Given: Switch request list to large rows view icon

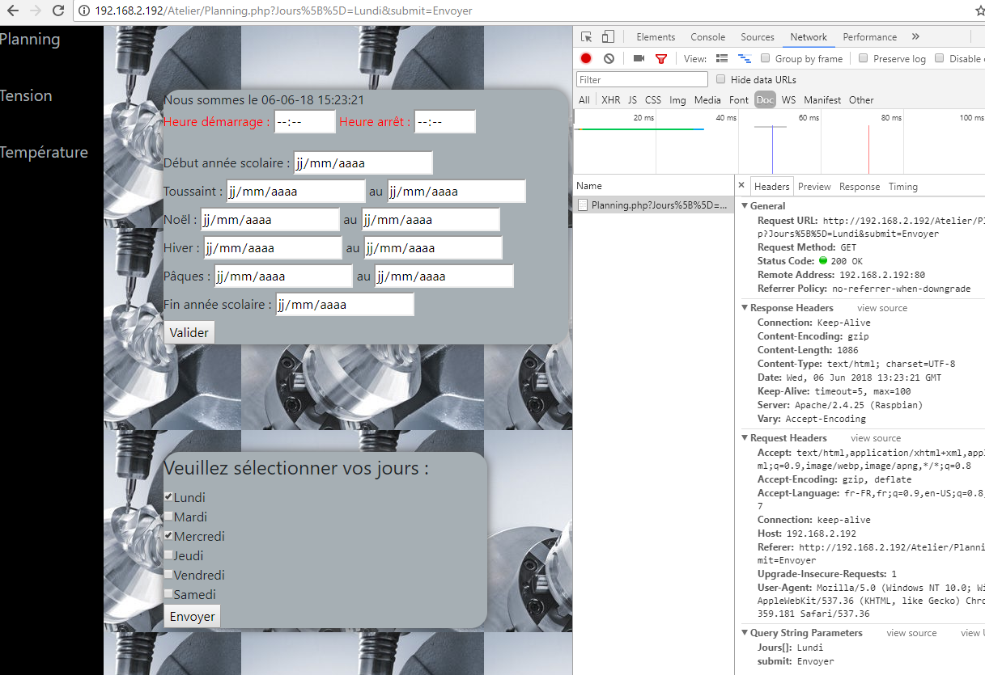Looking at the screenshot, I should (x=722, y=58).
